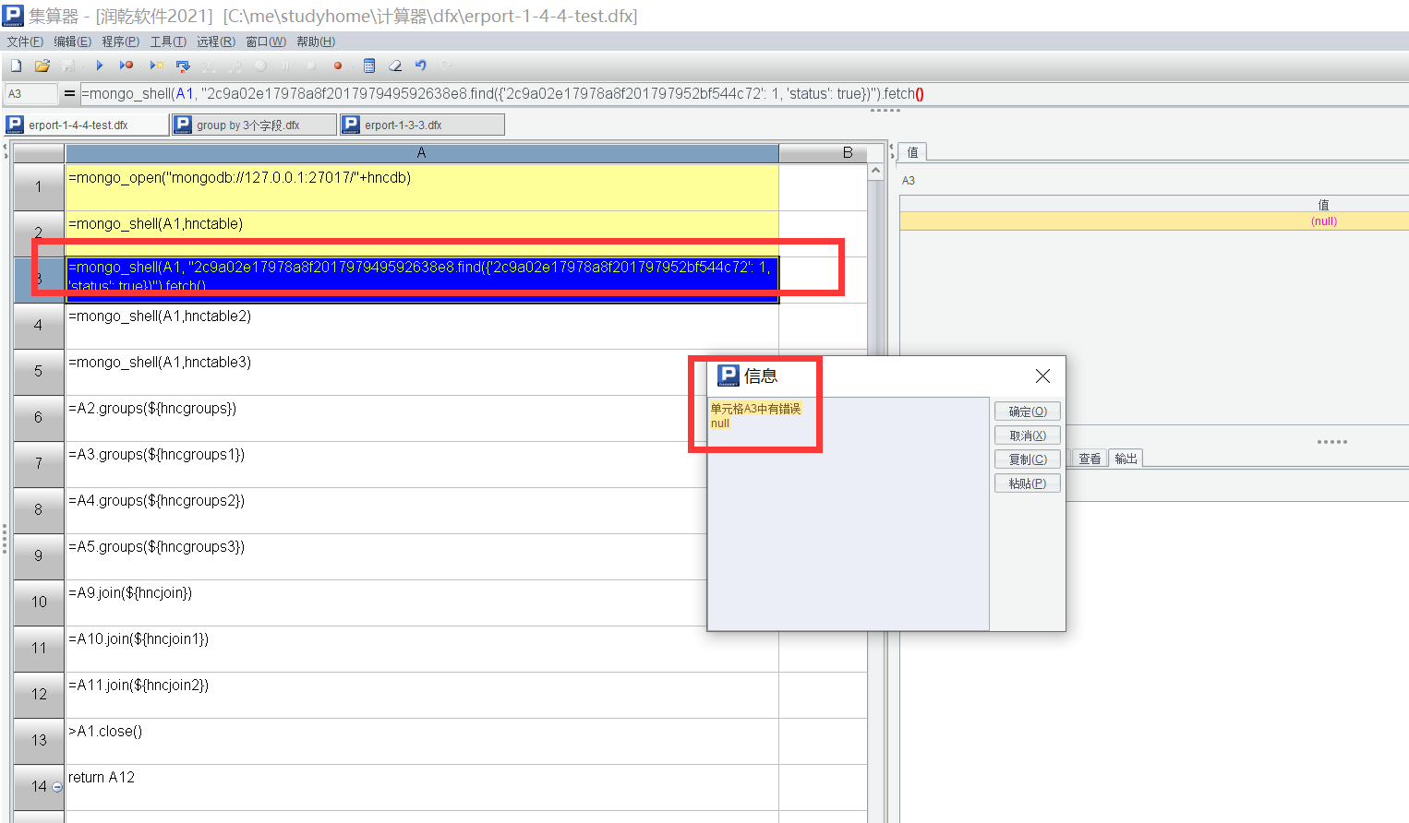The image size is (1409, 823).
Task: Select cell =A3.groups(${hncgroups1})
Action: coord(422,464)
